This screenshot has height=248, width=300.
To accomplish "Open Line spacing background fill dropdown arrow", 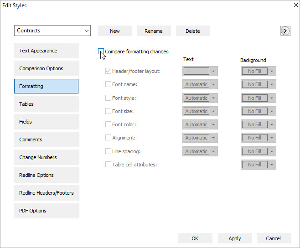I will coord(272,151).
